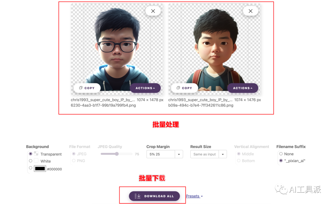Open the Presets dropdown link

point(194,196)
